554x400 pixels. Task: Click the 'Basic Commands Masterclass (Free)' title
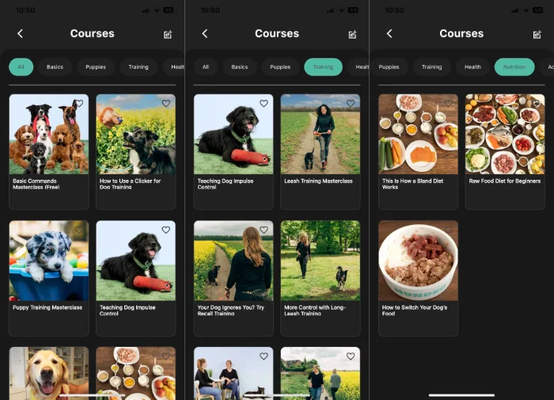[36, 184]
